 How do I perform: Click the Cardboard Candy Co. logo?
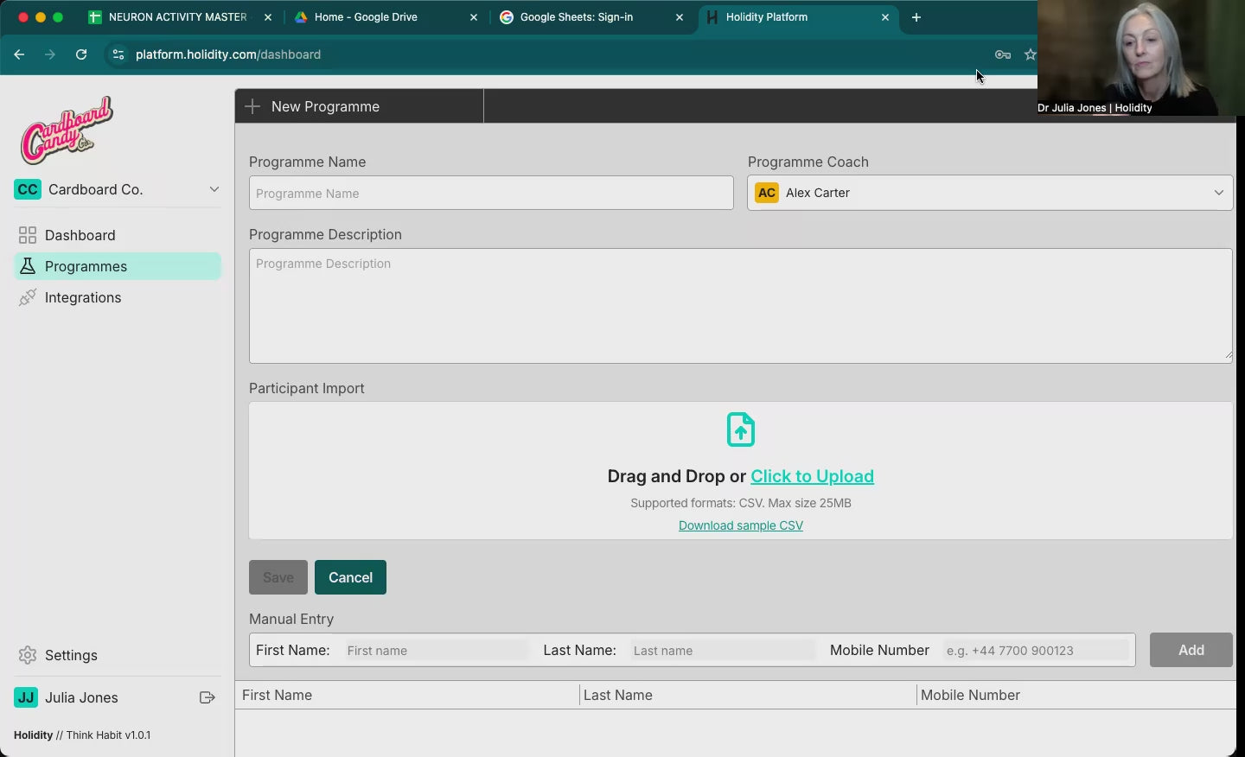click(67, 130)
